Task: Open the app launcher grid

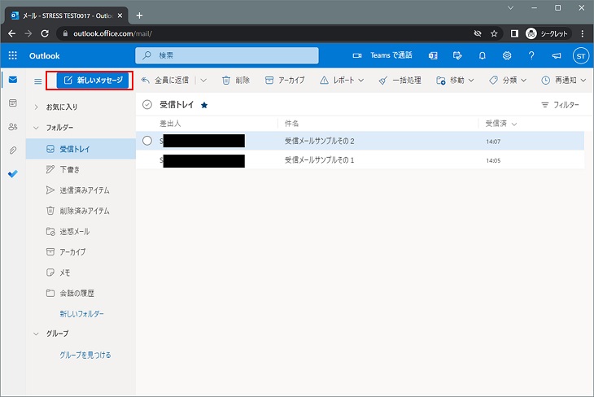Action: click(12, 55)
